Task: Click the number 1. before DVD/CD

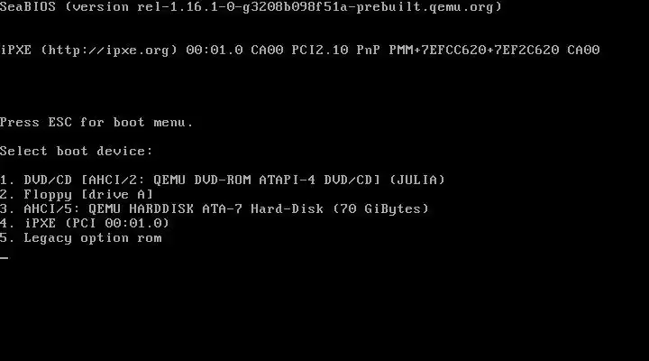Action: 7,180
